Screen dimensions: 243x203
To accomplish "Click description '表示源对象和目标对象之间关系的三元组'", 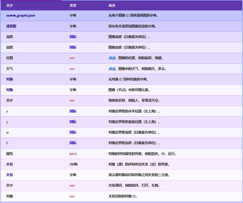I will click(x=139, y=175).
